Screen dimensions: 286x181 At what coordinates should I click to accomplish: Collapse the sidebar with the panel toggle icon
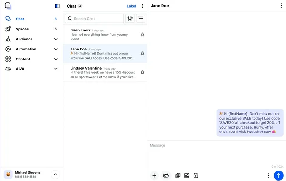(x=57, y=6)
